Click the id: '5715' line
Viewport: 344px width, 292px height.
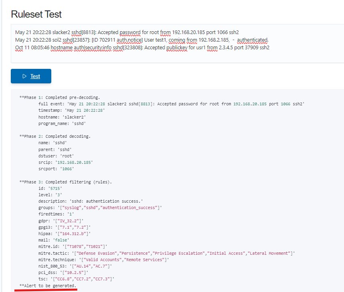[50, 188]
